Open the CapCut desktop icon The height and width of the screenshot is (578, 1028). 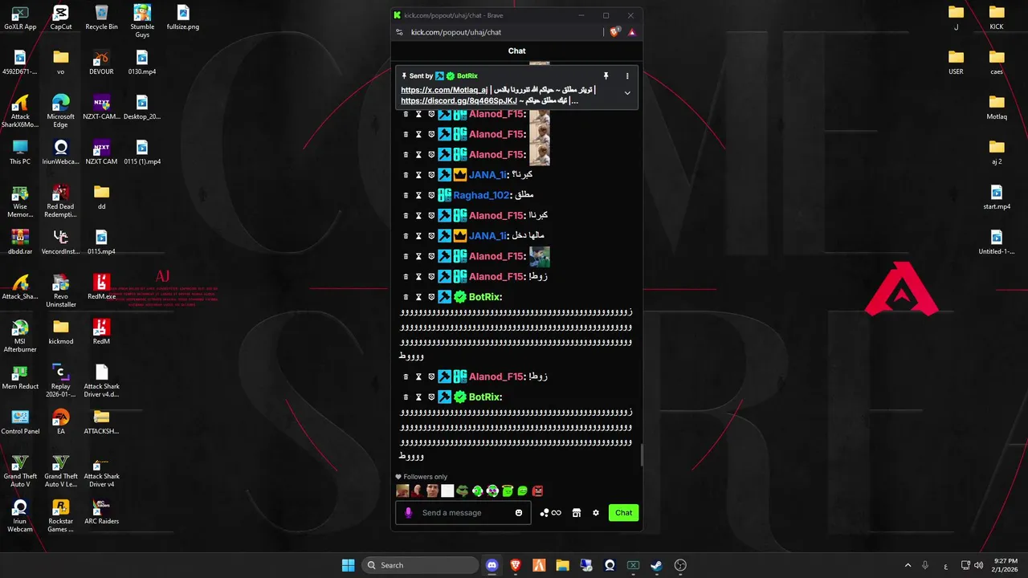[x=61, y=18]
